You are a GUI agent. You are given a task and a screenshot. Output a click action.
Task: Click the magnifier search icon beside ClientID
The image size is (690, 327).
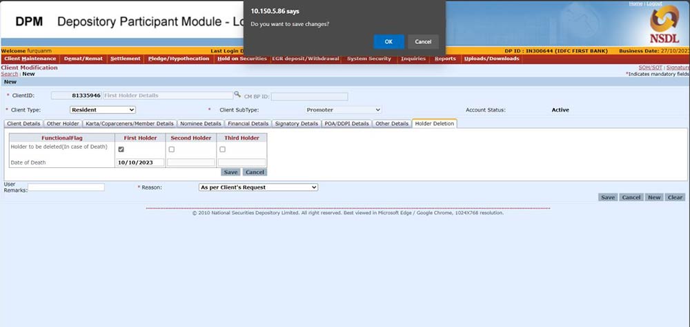pos(237,95)
